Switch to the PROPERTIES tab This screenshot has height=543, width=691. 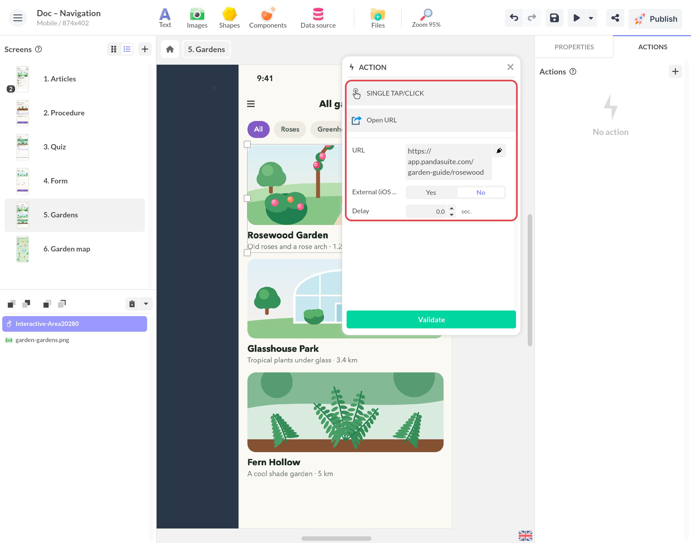click(x=574, y=47)
